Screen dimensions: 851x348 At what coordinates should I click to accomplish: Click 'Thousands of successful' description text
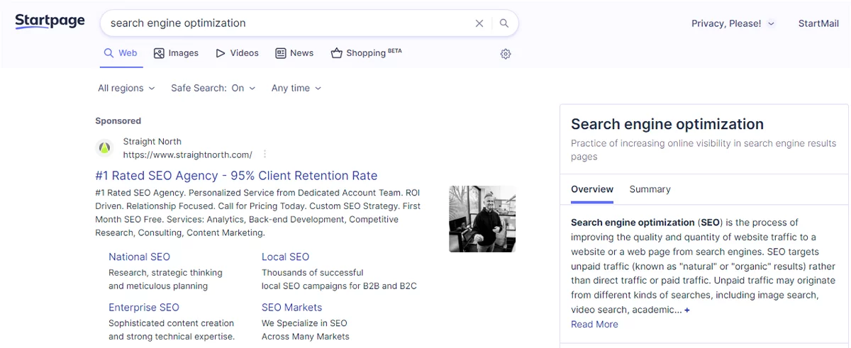point(312,272)
